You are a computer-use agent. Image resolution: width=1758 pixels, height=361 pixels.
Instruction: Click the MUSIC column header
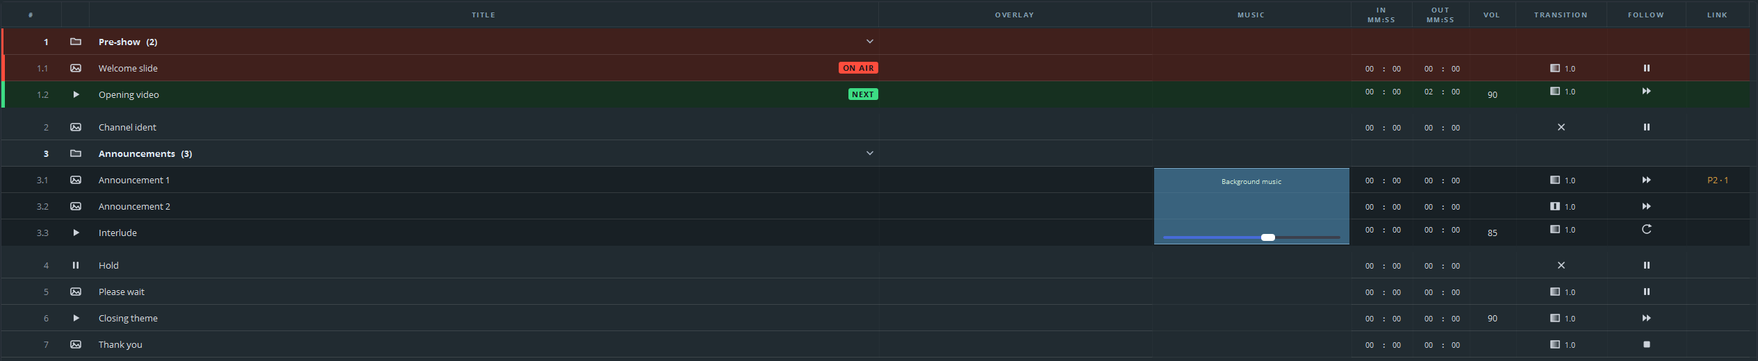pos(1251,15)
